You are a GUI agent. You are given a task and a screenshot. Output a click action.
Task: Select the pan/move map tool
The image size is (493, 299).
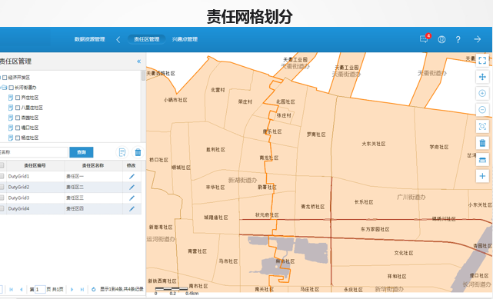point(482,77)
